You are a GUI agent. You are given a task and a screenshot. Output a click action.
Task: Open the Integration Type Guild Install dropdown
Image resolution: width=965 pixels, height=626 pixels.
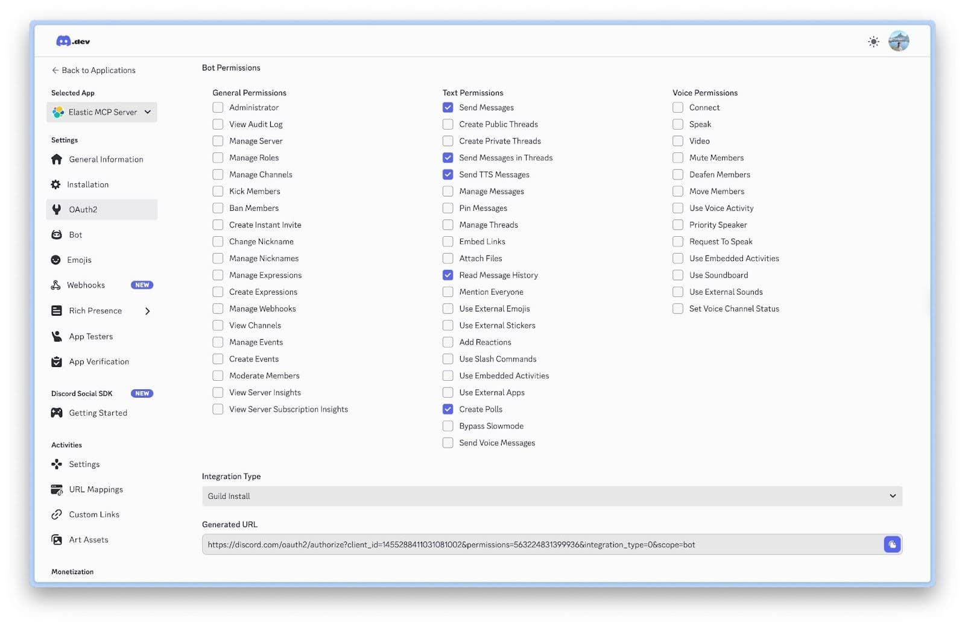551,496
